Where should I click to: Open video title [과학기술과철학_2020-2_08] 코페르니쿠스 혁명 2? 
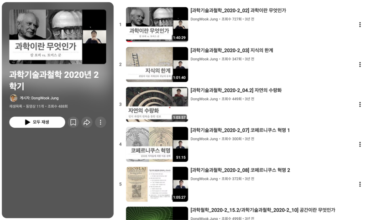[240, 170]
